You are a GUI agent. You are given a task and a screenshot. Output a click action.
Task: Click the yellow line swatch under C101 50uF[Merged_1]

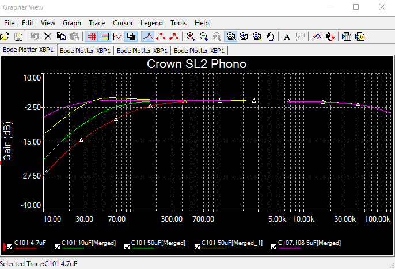[212, 248]
